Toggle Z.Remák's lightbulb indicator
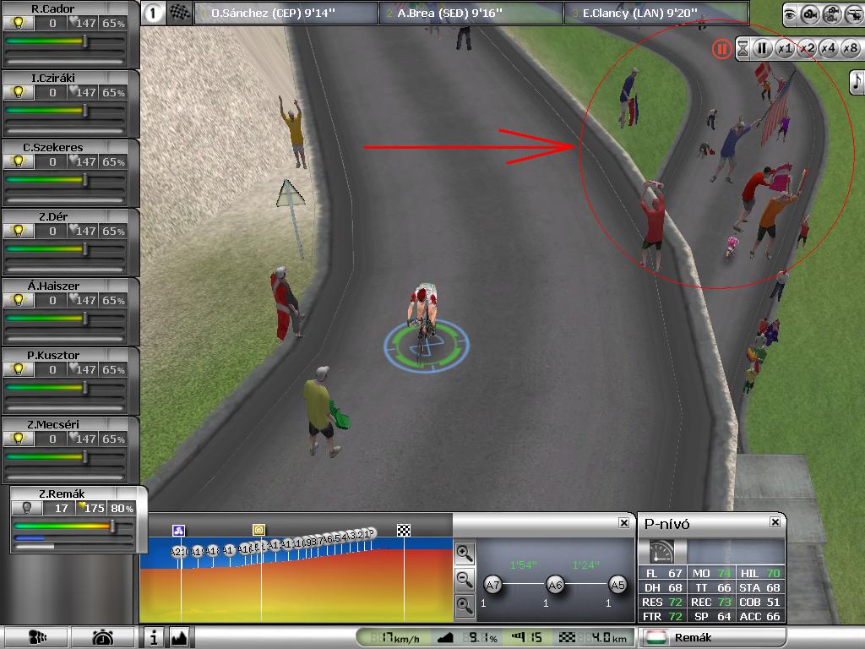 click(x=26, y=508)
